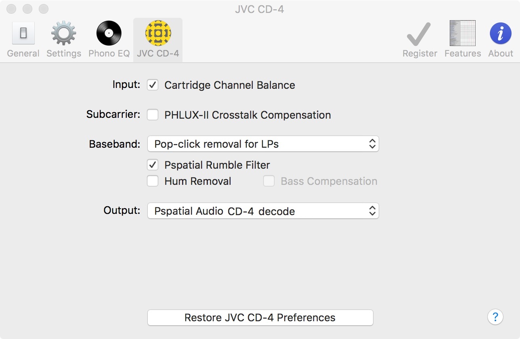Enable PHLUX-II Crosstalk Compensation
Image resolution: width=520 pixels, height=339 pixels.
tap(153, 115)
